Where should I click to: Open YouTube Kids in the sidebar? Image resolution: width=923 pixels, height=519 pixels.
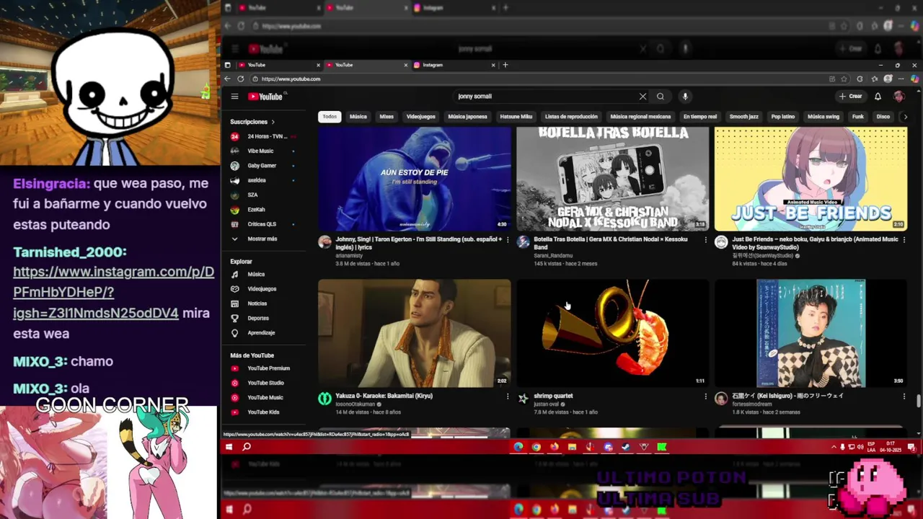(262, 412)
